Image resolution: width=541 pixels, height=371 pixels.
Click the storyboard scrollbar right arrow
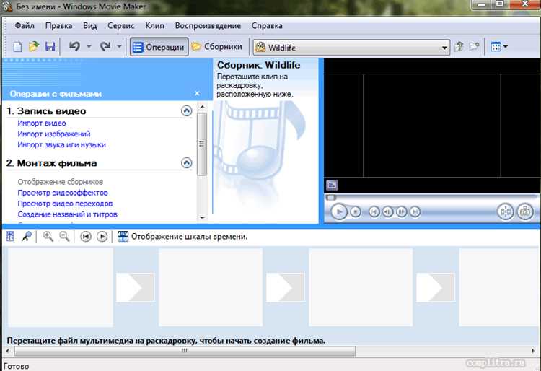(x=533, y=351)
